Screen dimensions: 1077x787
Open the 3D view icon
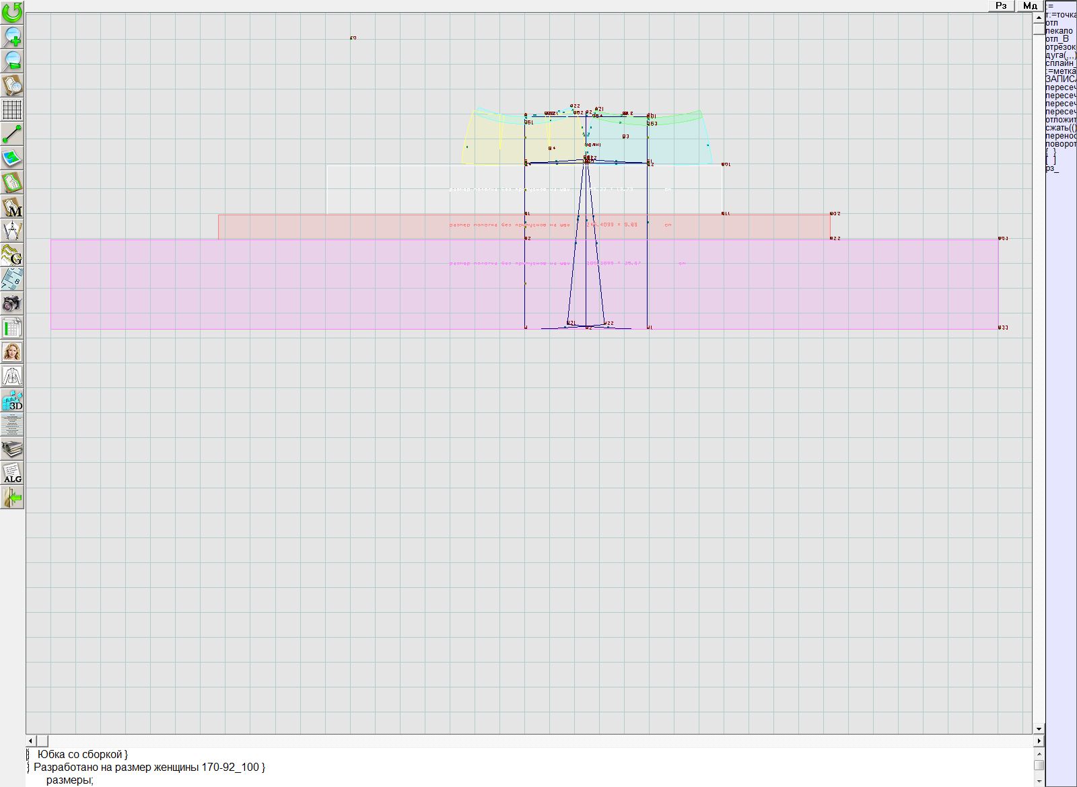(x=12, y=400)
